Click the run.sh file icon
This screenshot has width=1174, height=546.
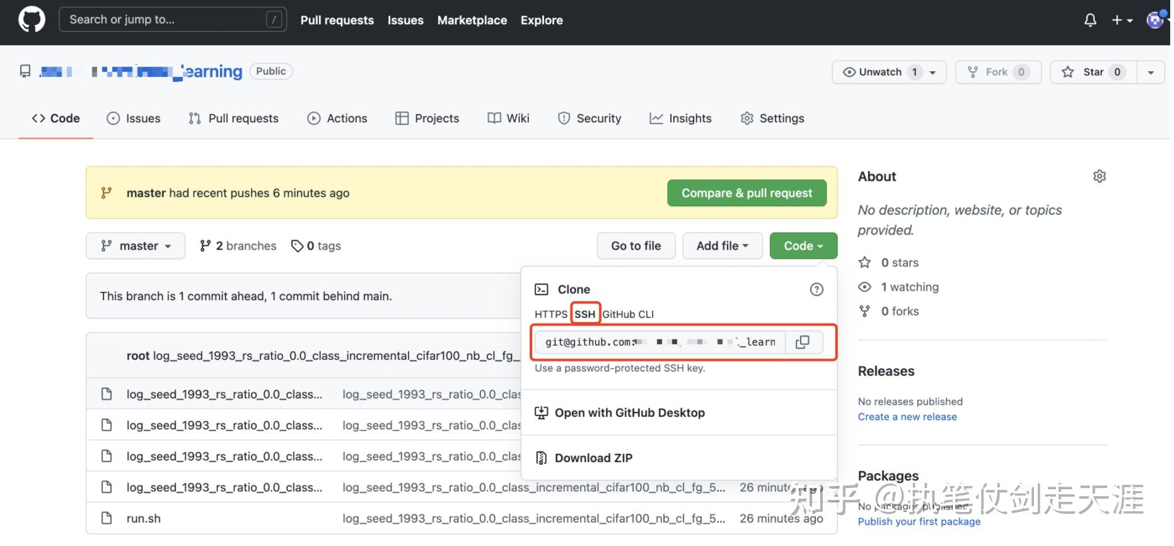pyautogui.click(x=107, y=518)
